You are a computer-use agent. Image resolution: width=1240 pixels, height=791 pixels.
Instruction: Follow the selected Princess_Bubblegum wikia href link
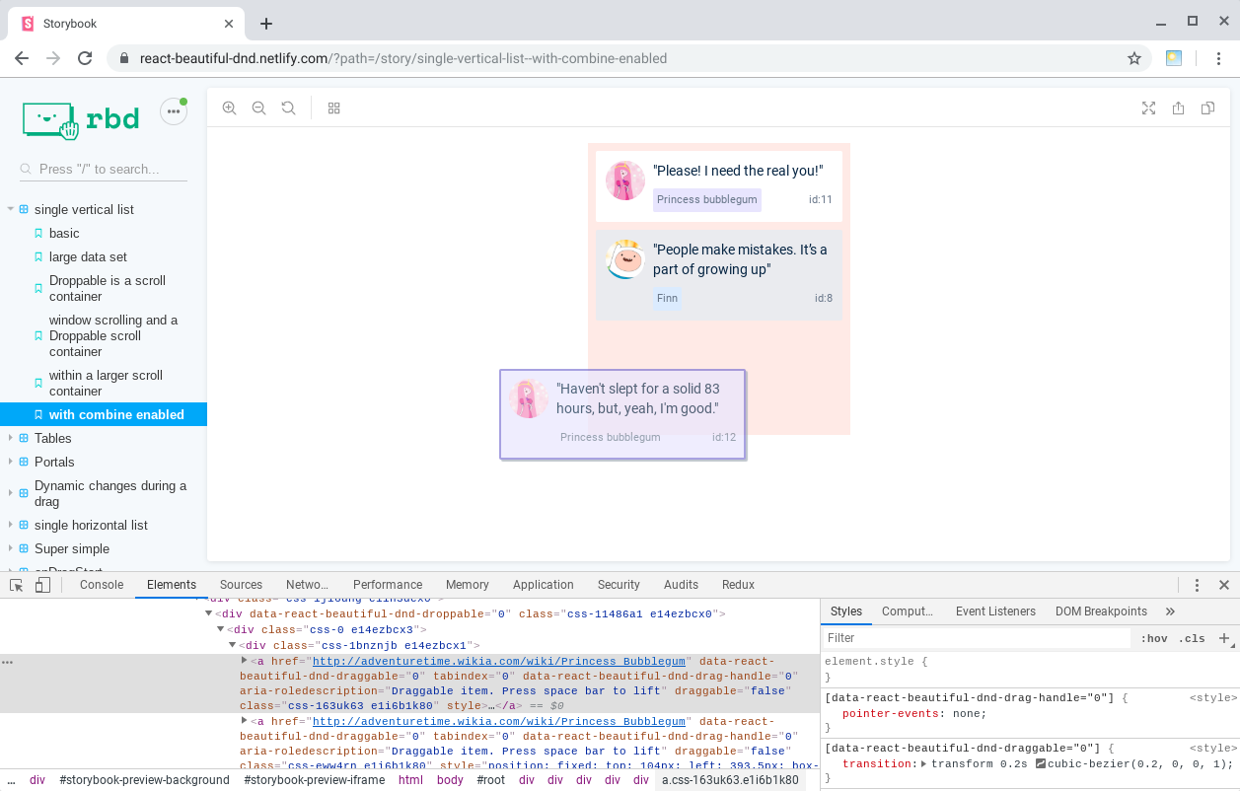tap(500, 662)
